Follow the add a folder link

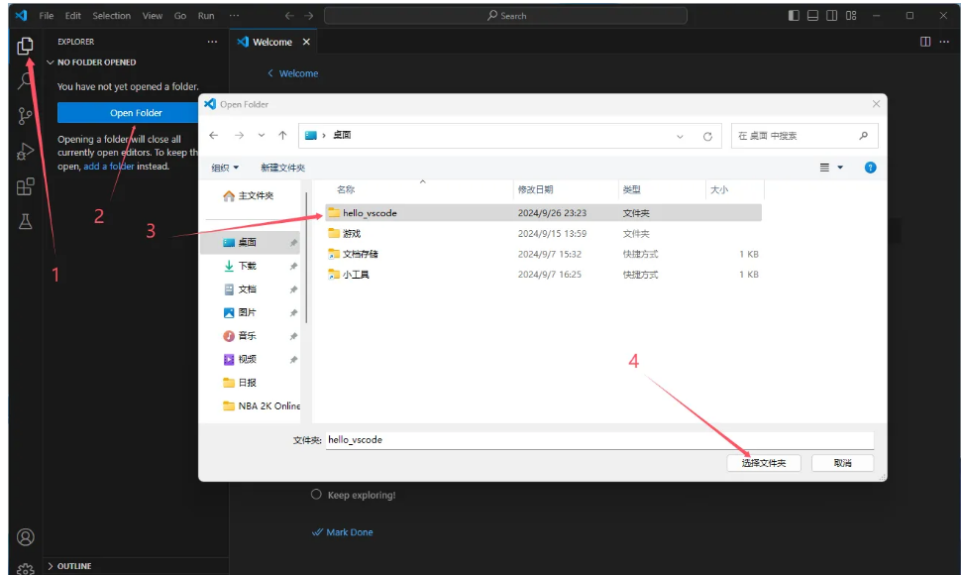pyautogui.click(x=111, y=166)
